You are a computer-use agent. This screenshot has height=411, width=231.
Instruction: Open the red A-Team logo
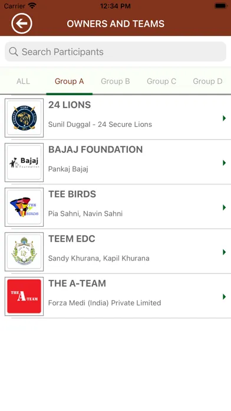[x=24, y=296]
